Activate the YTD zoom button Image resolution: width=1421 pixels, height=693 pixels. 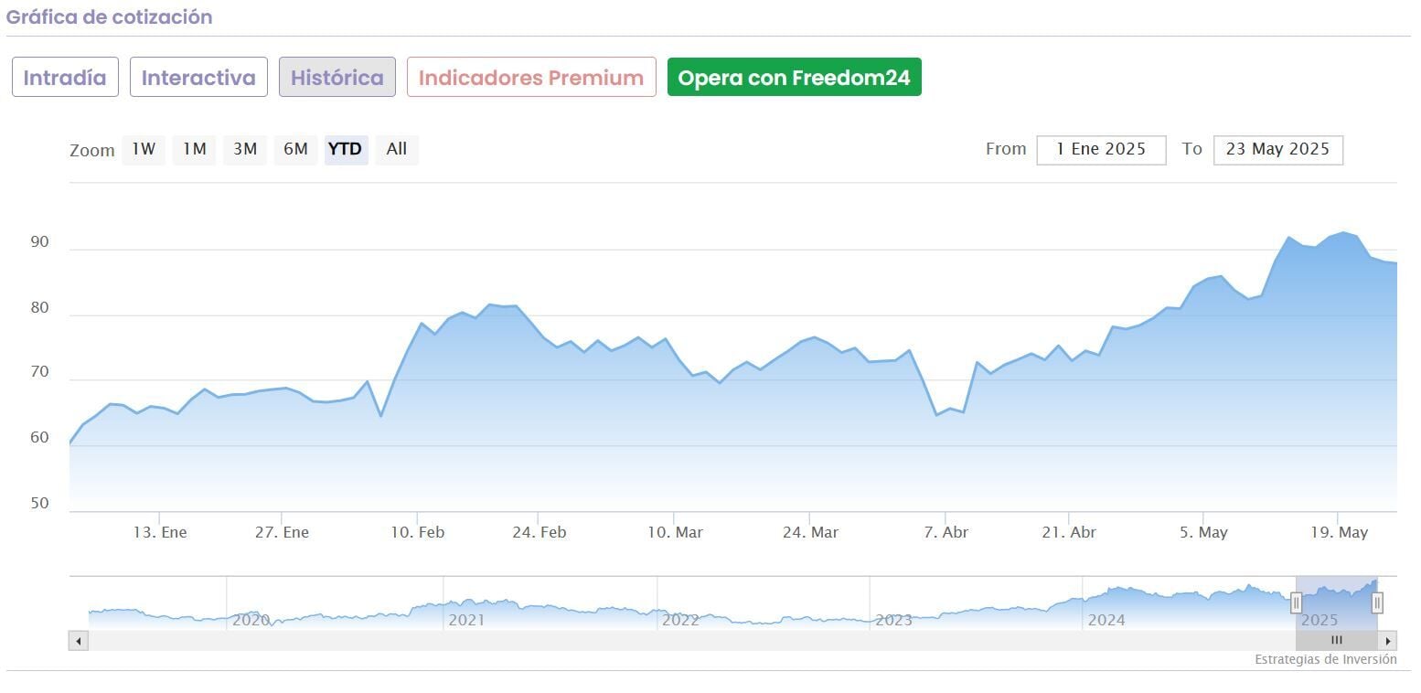pos(346,149)
